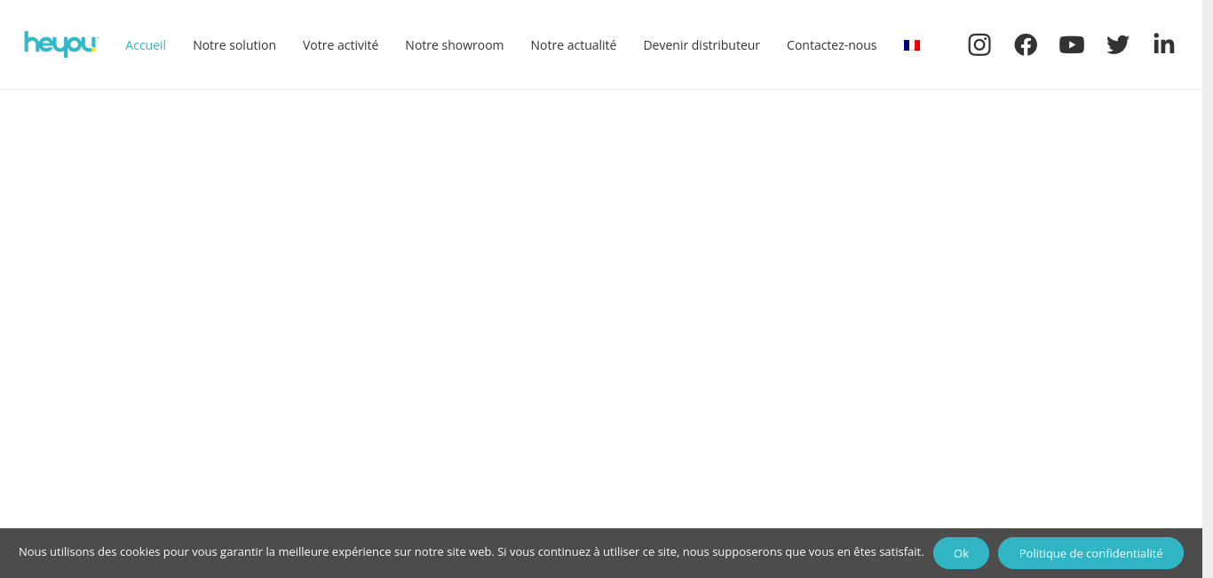Go to the Accueil menu item
This screenshot has width=1213, height=578.
click(146, 45)
